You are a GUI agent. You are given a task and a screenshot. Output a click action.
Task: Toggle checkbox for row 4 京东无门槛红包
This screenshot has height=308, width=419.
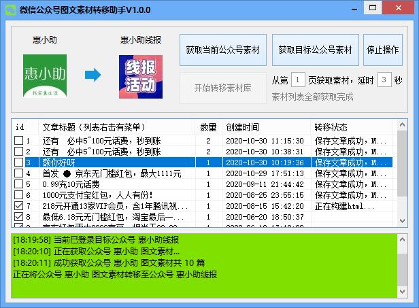[18, 173]
